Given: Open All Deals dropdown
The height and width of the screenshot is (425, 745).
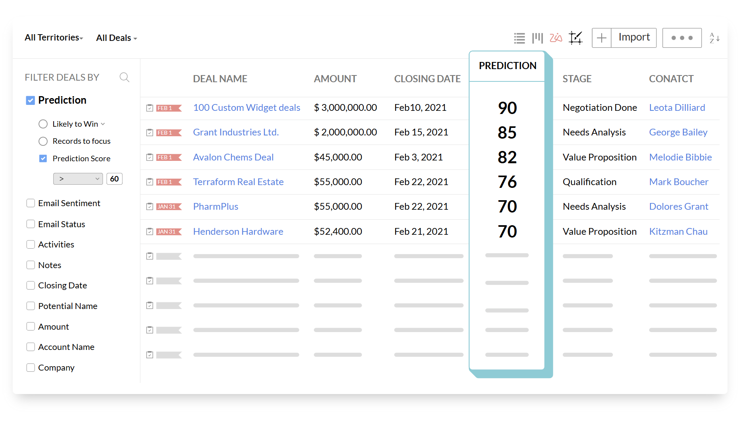Looking at the screenshot, I should point(117,38).
